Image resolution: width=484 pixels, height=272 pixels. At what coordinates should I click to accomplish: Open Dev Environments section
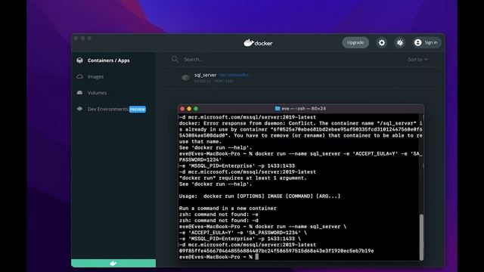coord(107,109)
